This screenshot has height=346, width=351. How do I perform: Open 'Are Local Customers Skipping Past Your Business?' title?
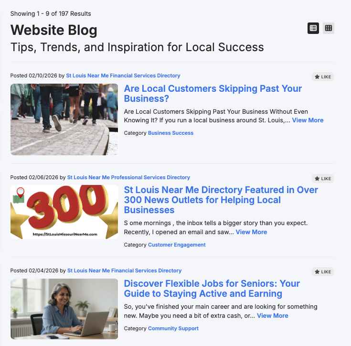pos(213,93)
